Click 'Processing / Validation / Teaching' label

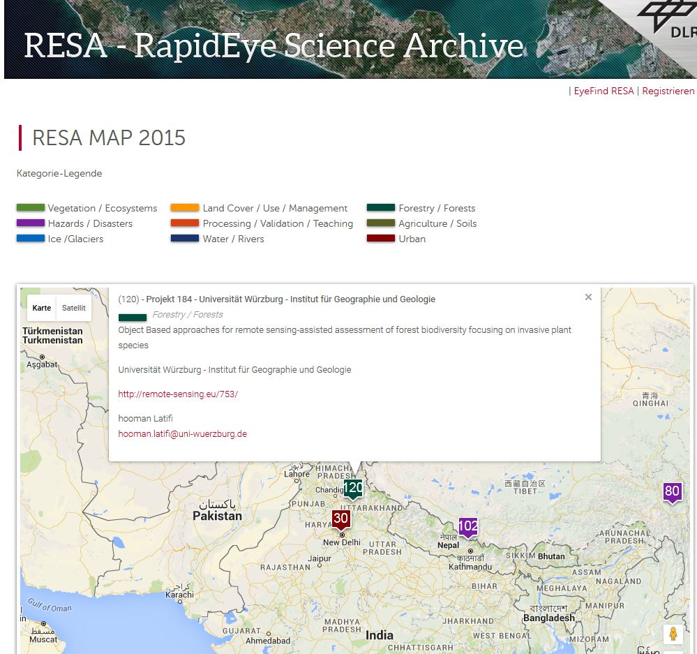tap(278, 223)
